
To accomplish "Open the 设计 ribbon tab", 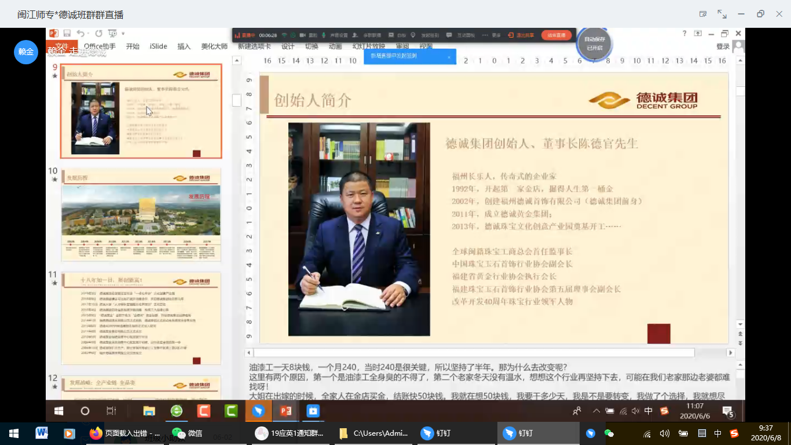I will [x=288, y=46].
